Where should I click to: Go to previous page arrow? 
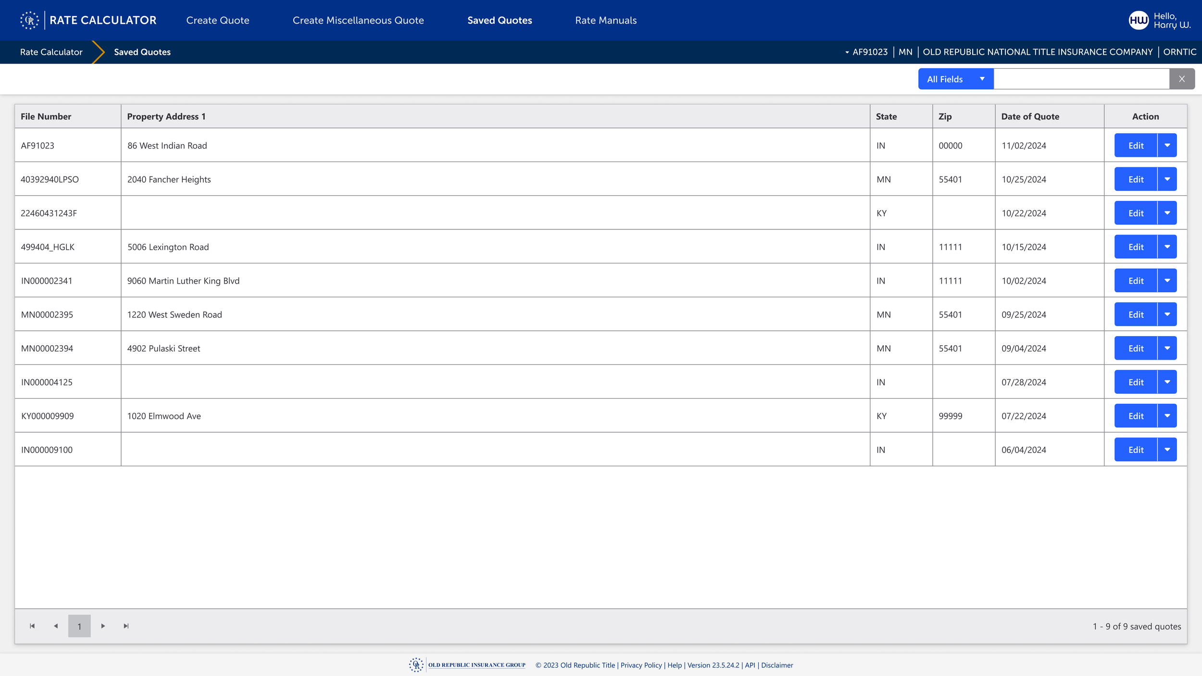click(56, 626)
